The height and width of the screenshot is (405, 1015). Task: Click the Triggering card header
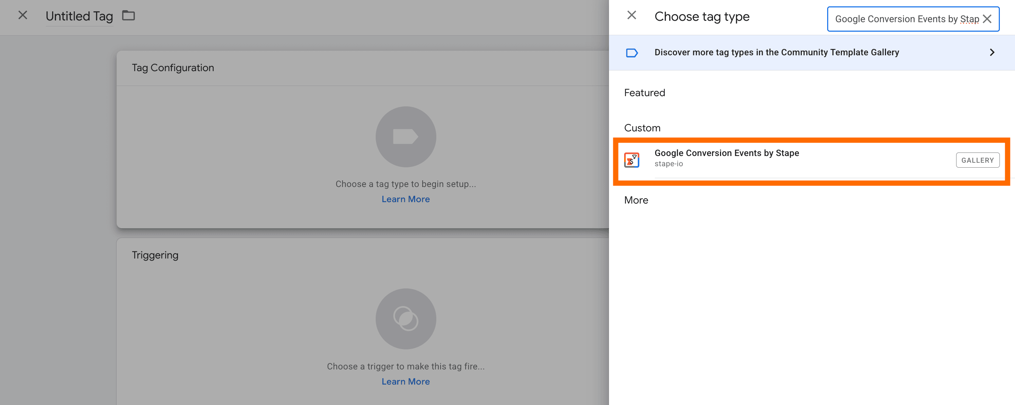pos(155,255)
